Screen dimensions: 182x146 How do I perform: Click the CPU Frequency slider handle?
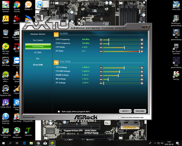coord(109,40)
